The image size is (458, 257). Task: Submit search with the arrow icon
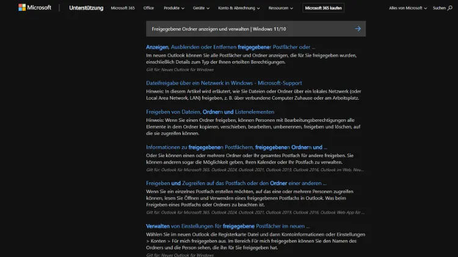click(358, 29)
